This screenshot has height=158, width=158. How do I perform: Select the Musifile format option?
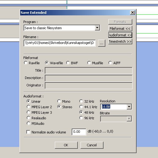(89, 63)
